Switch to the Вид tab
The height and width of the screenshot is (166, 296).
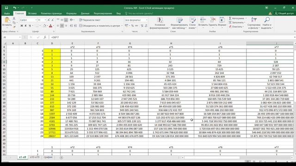[118, 13]
